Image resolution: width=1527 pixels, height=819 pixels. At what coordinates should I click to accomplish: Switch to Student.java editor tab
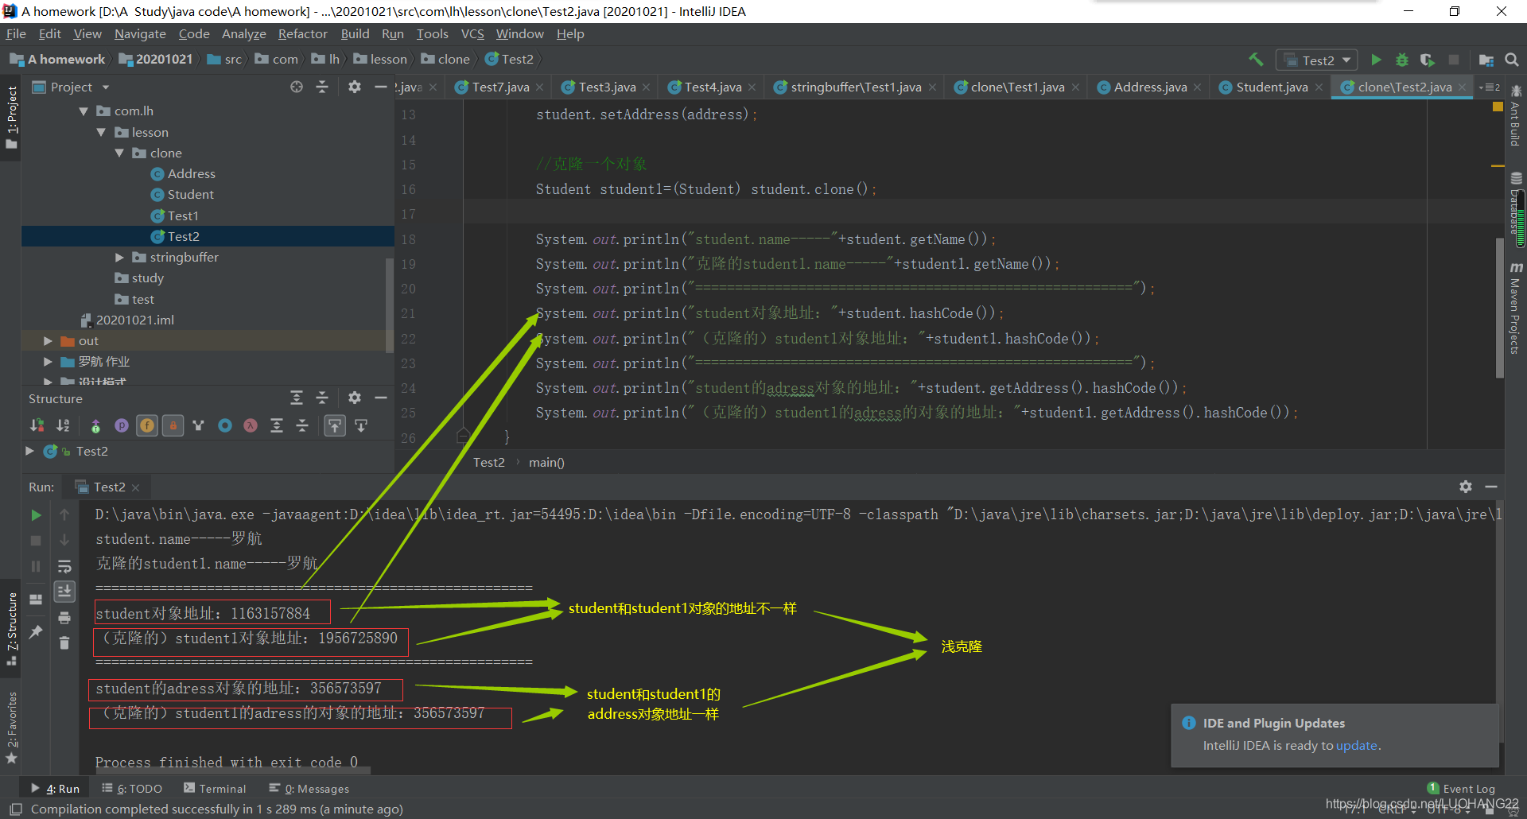1271,87
